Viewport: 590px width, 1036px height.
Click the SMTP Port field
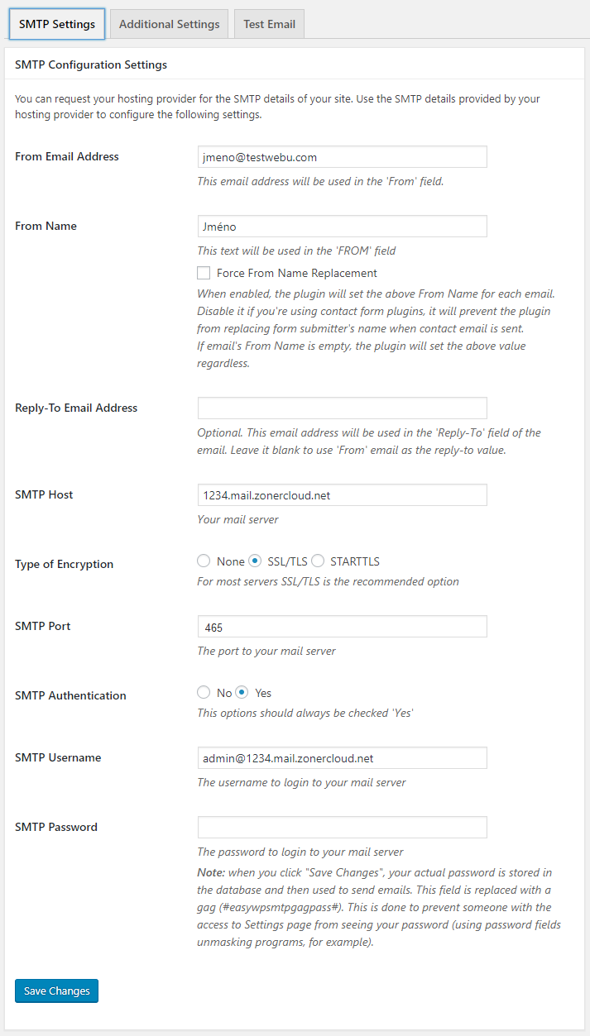pyautogui.click(x=342, y=627)
